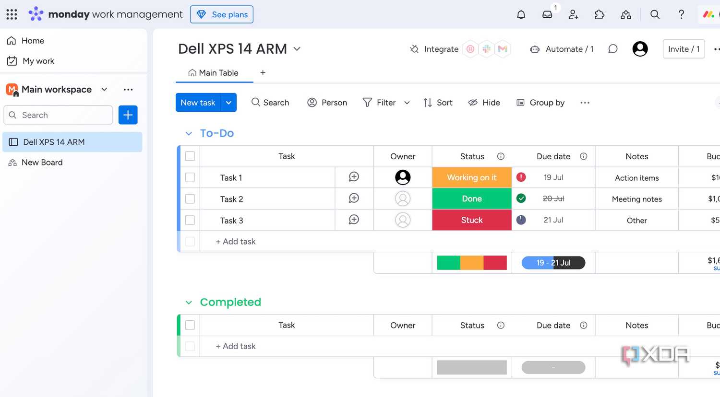Screen dimensions: 720x397
Task: Open board Search in toolbar
Action: coord(270,103)
